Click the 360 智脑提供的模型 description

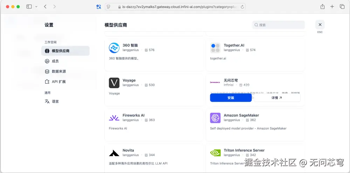tap(124, 58)
